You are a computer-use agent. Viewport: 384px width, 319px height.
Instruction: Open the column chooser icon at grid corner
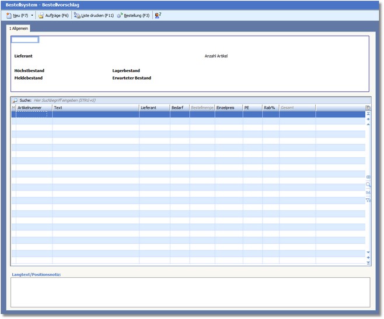[x=368, y=108]
